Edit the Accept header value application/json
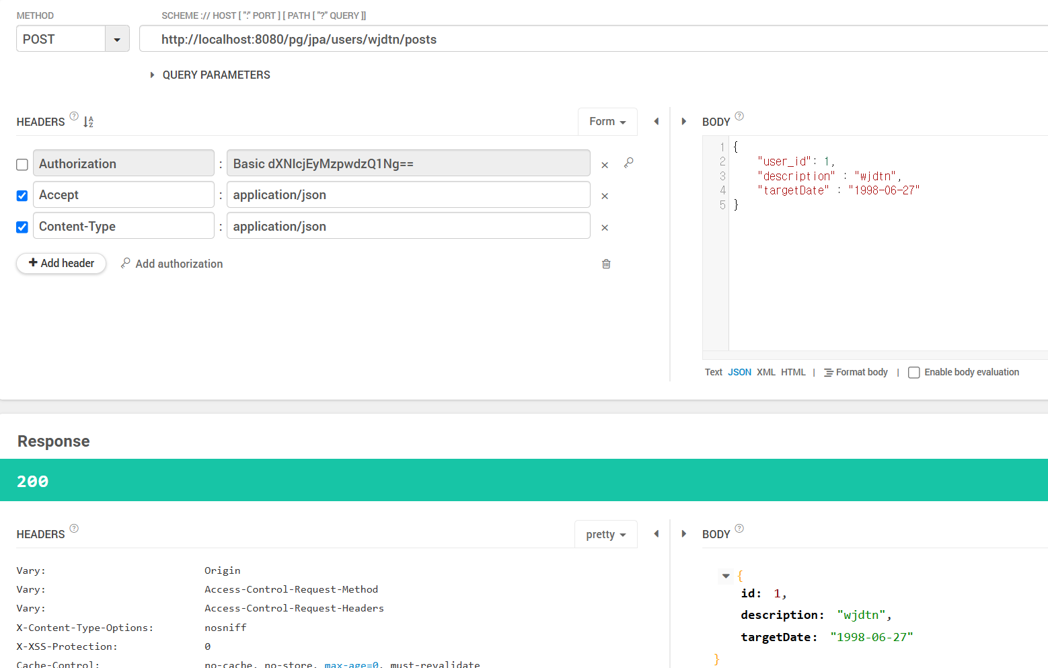This screenshot has width=1048, height=668. point(408,195)
